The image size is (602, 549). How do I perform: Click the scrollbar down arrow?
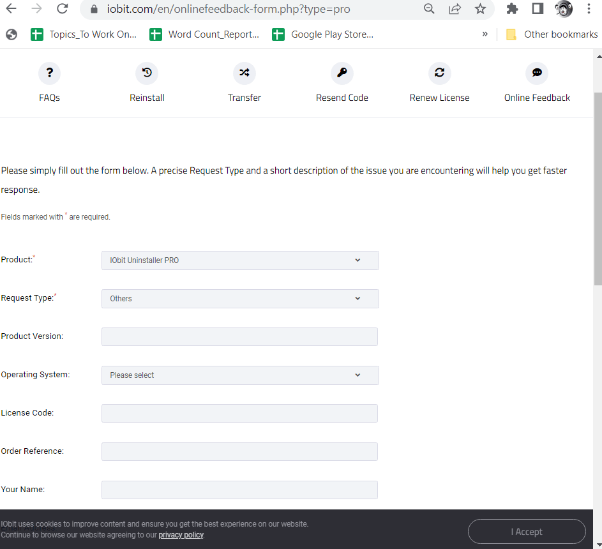[x=599, y=545]
